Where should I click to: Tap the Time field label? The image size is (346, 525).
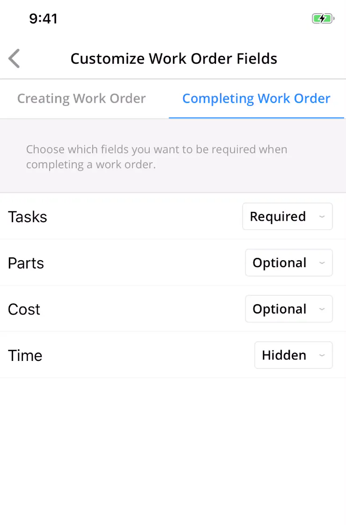pos(25,355)
